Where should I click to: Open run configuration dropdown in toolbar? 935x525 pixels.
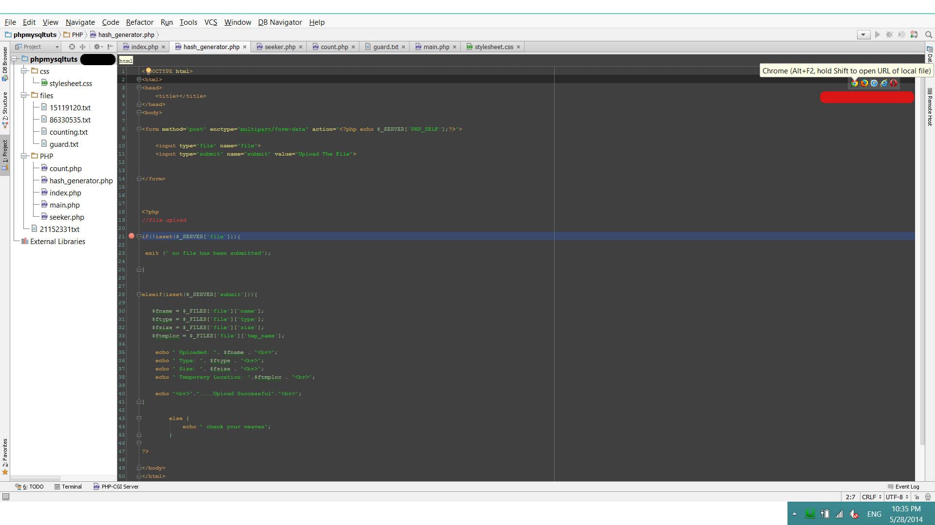coord(863,35)
